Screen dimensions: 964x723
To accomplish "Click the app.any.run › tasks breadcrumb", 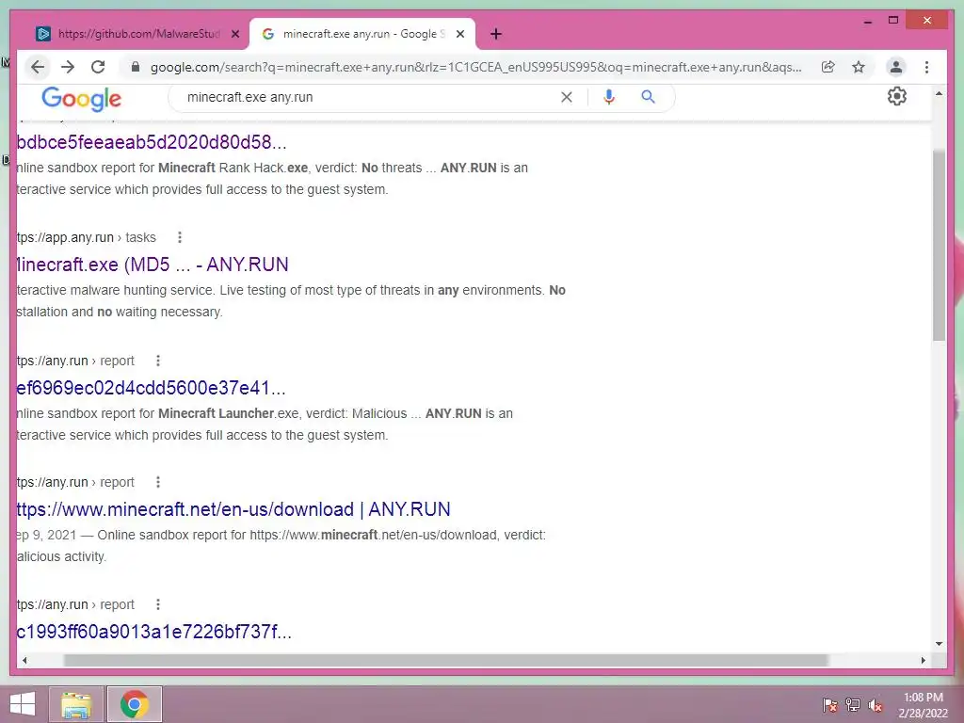I will [x=87, y=237].
